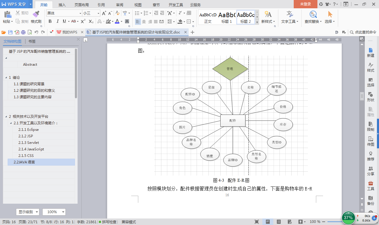
Task: Open font color dropdown arrow
Action: [x=121, y=21]
